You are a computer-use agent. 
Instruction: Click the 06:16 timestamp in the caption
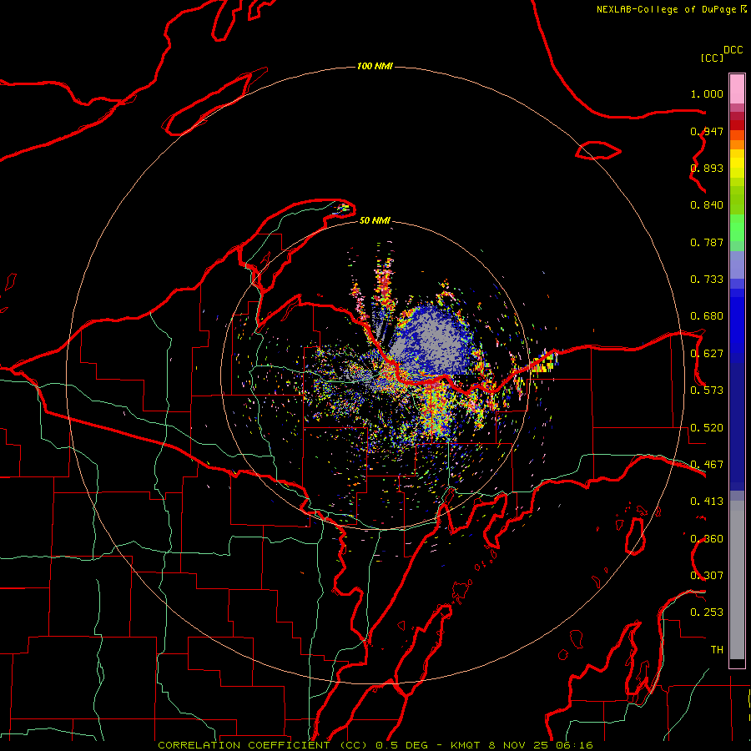tap(574, 745)
